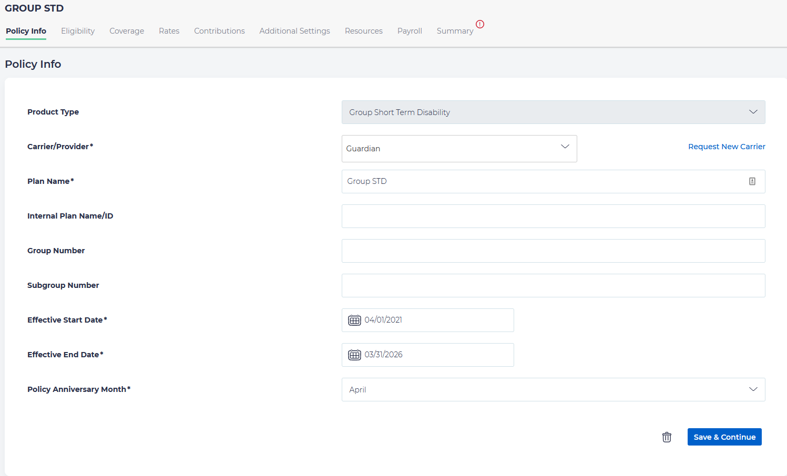
Task: Click the trash delete icon
Action: coord(667,437)
